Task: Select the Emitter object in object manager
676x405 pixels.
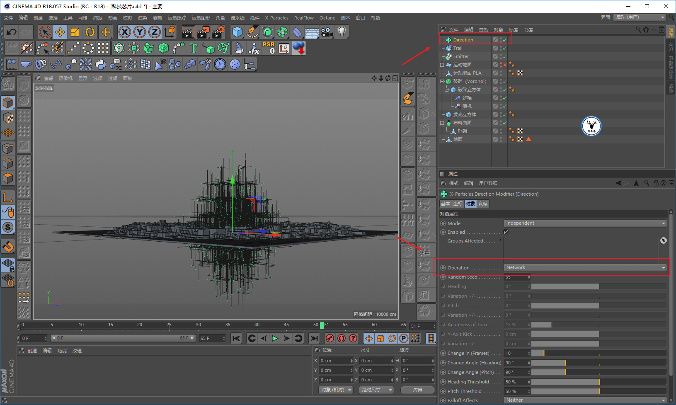Action: pos(461,56)
